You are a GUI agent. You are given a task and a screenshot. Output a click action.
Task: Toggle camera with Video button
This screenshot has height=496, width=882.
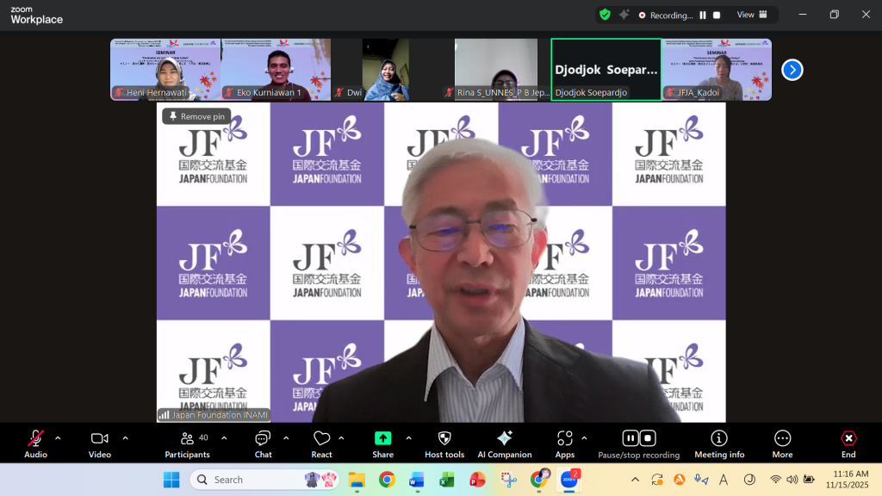100,443
